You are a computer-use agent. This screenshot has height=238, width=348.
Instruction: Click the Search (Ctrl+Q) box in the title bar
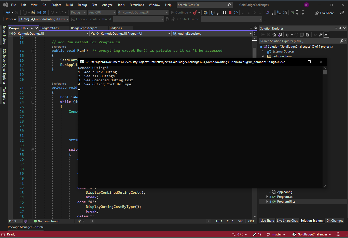tap(204, 5)
